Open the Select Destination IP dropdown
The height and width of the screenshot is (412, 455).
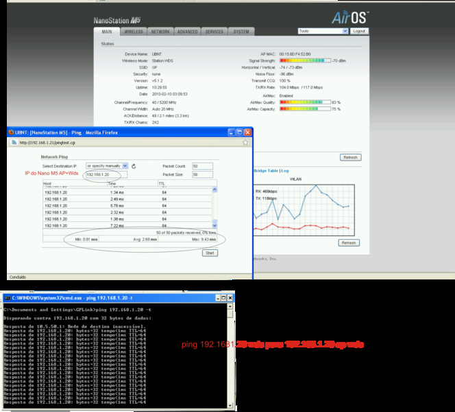(107, 165)
